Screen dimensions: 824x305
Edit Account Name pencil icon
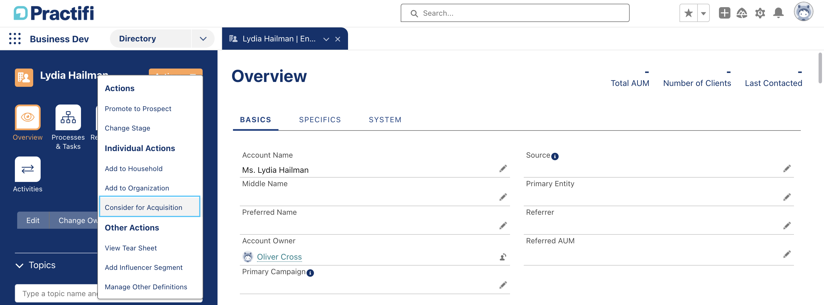click(503, 169)
